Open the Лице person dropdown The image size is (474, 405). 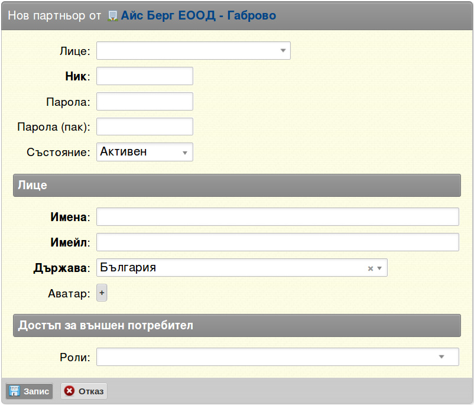(193, 50)
